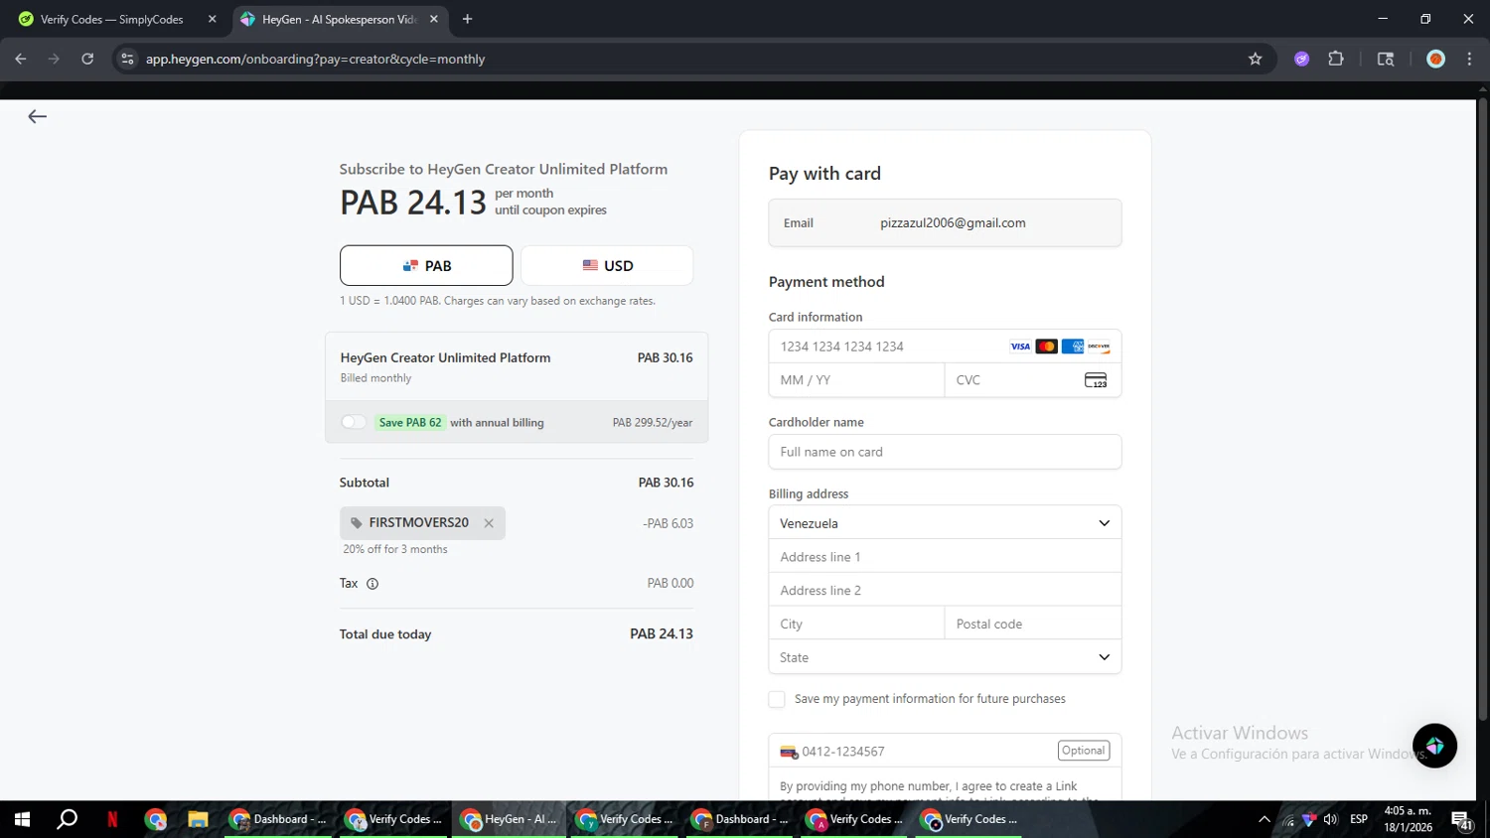Screen dimensions: 1490x838
Task: Click the Full name on card field
Action: (945, 452)
